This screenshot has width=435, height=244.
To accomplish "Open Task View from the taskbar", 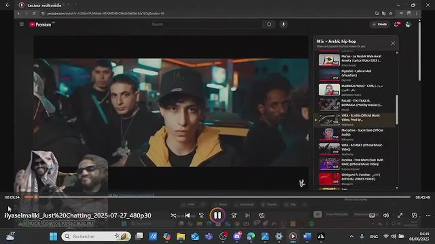I will [139, 236].
